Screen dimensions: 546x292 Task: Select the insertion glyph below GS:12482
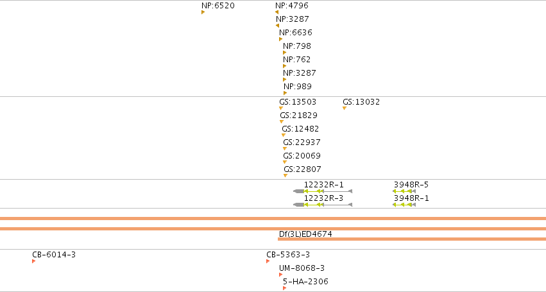pyautogui.click(x=284, y=135)
